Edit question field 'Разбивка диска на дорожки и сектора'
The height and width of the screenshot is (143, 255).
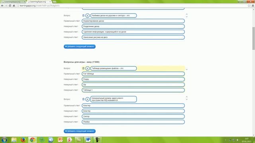114,15
